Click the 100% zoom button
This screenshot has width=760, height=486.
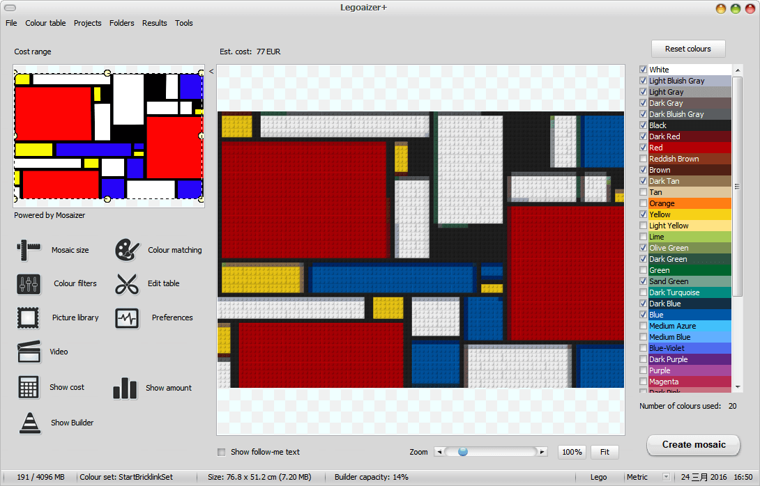572,452
